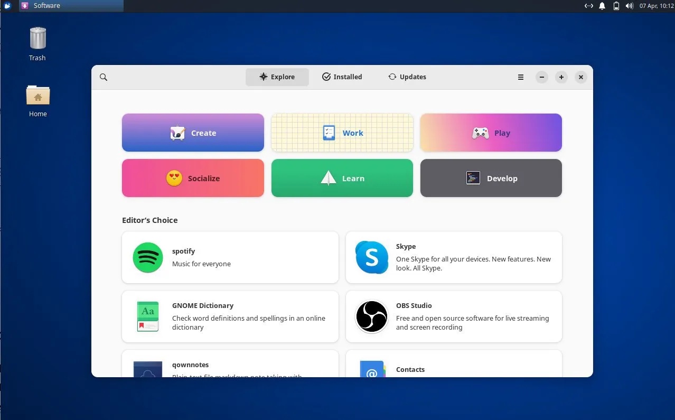Click the Software icon in the top panel

(x=24, y=6)
